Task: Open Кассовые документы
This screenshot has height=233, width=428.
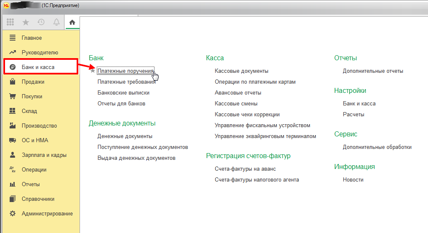Action: coord(242,71)
